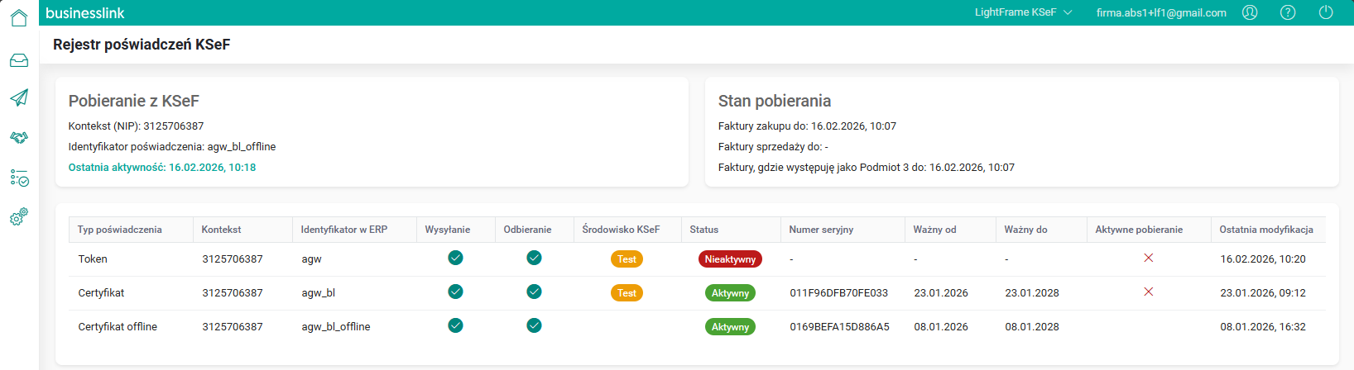Click ERP identifier agw cell
The image size is (1354, 370).
pos(311,259)
